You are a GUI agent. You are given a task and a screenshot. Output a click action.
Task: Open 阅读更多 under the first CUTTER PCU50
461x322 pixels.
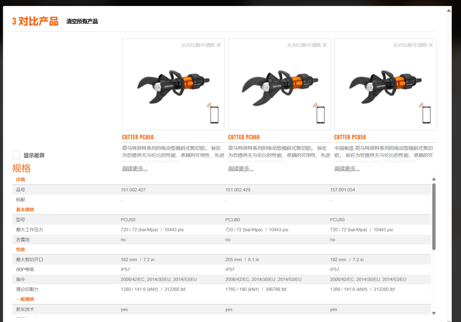pyautogui.click(x=135, y=168)
